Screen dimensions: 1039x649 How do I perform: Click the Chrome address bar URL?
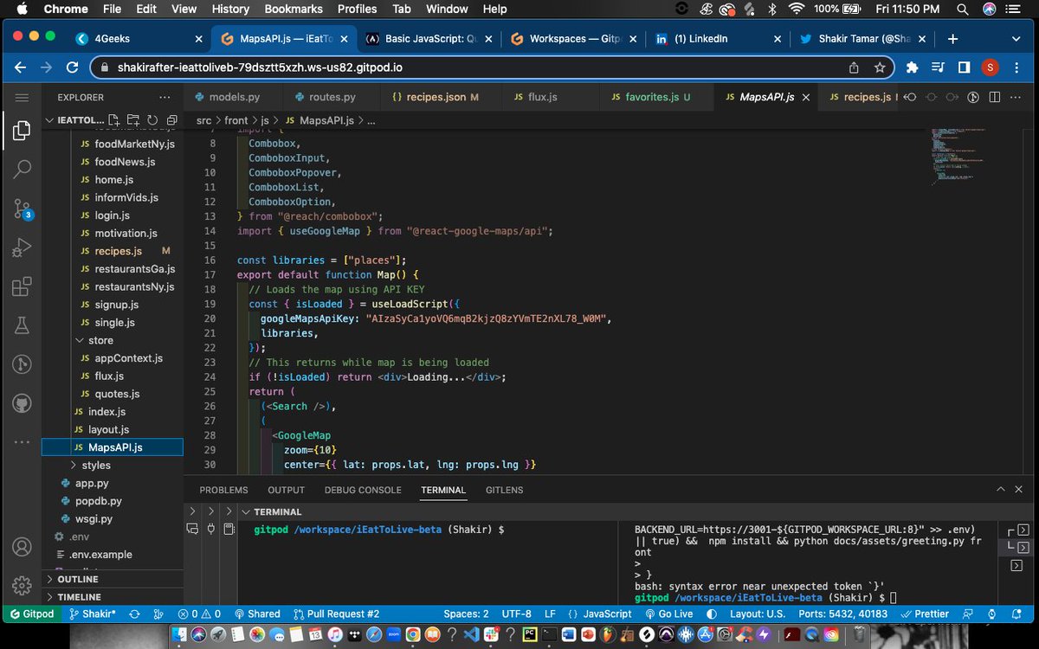(x=260, y=67)
